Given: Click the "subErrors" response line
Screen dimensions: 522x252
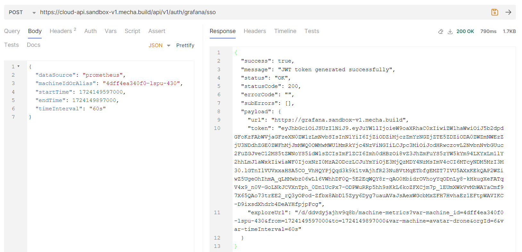Looking at the screenshot, I should [267, 103].
